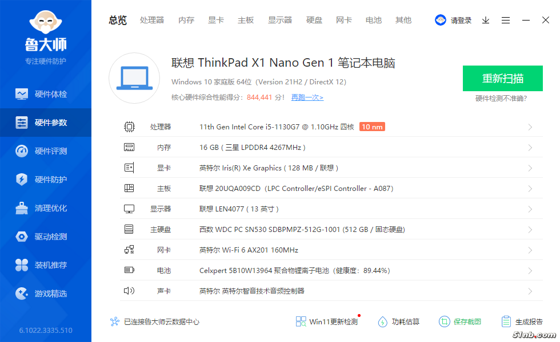Screen dimensions: 560x342
Task: Open 硬件防护 shield icon
Action: [22, 180]
